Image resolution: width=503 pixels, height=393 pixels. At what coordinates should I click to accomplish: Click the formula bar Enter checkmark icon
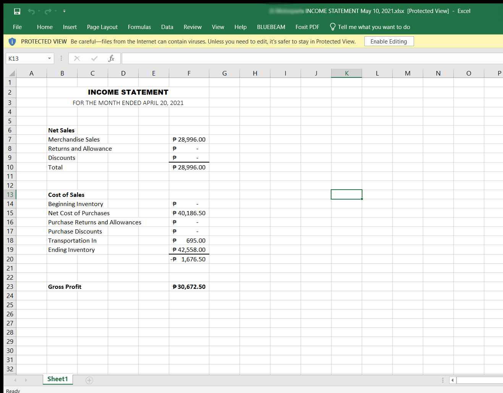click(x=94, y=58)
